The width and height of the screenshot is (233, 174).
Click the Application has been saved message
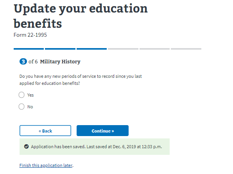click(x=97, y=147)
